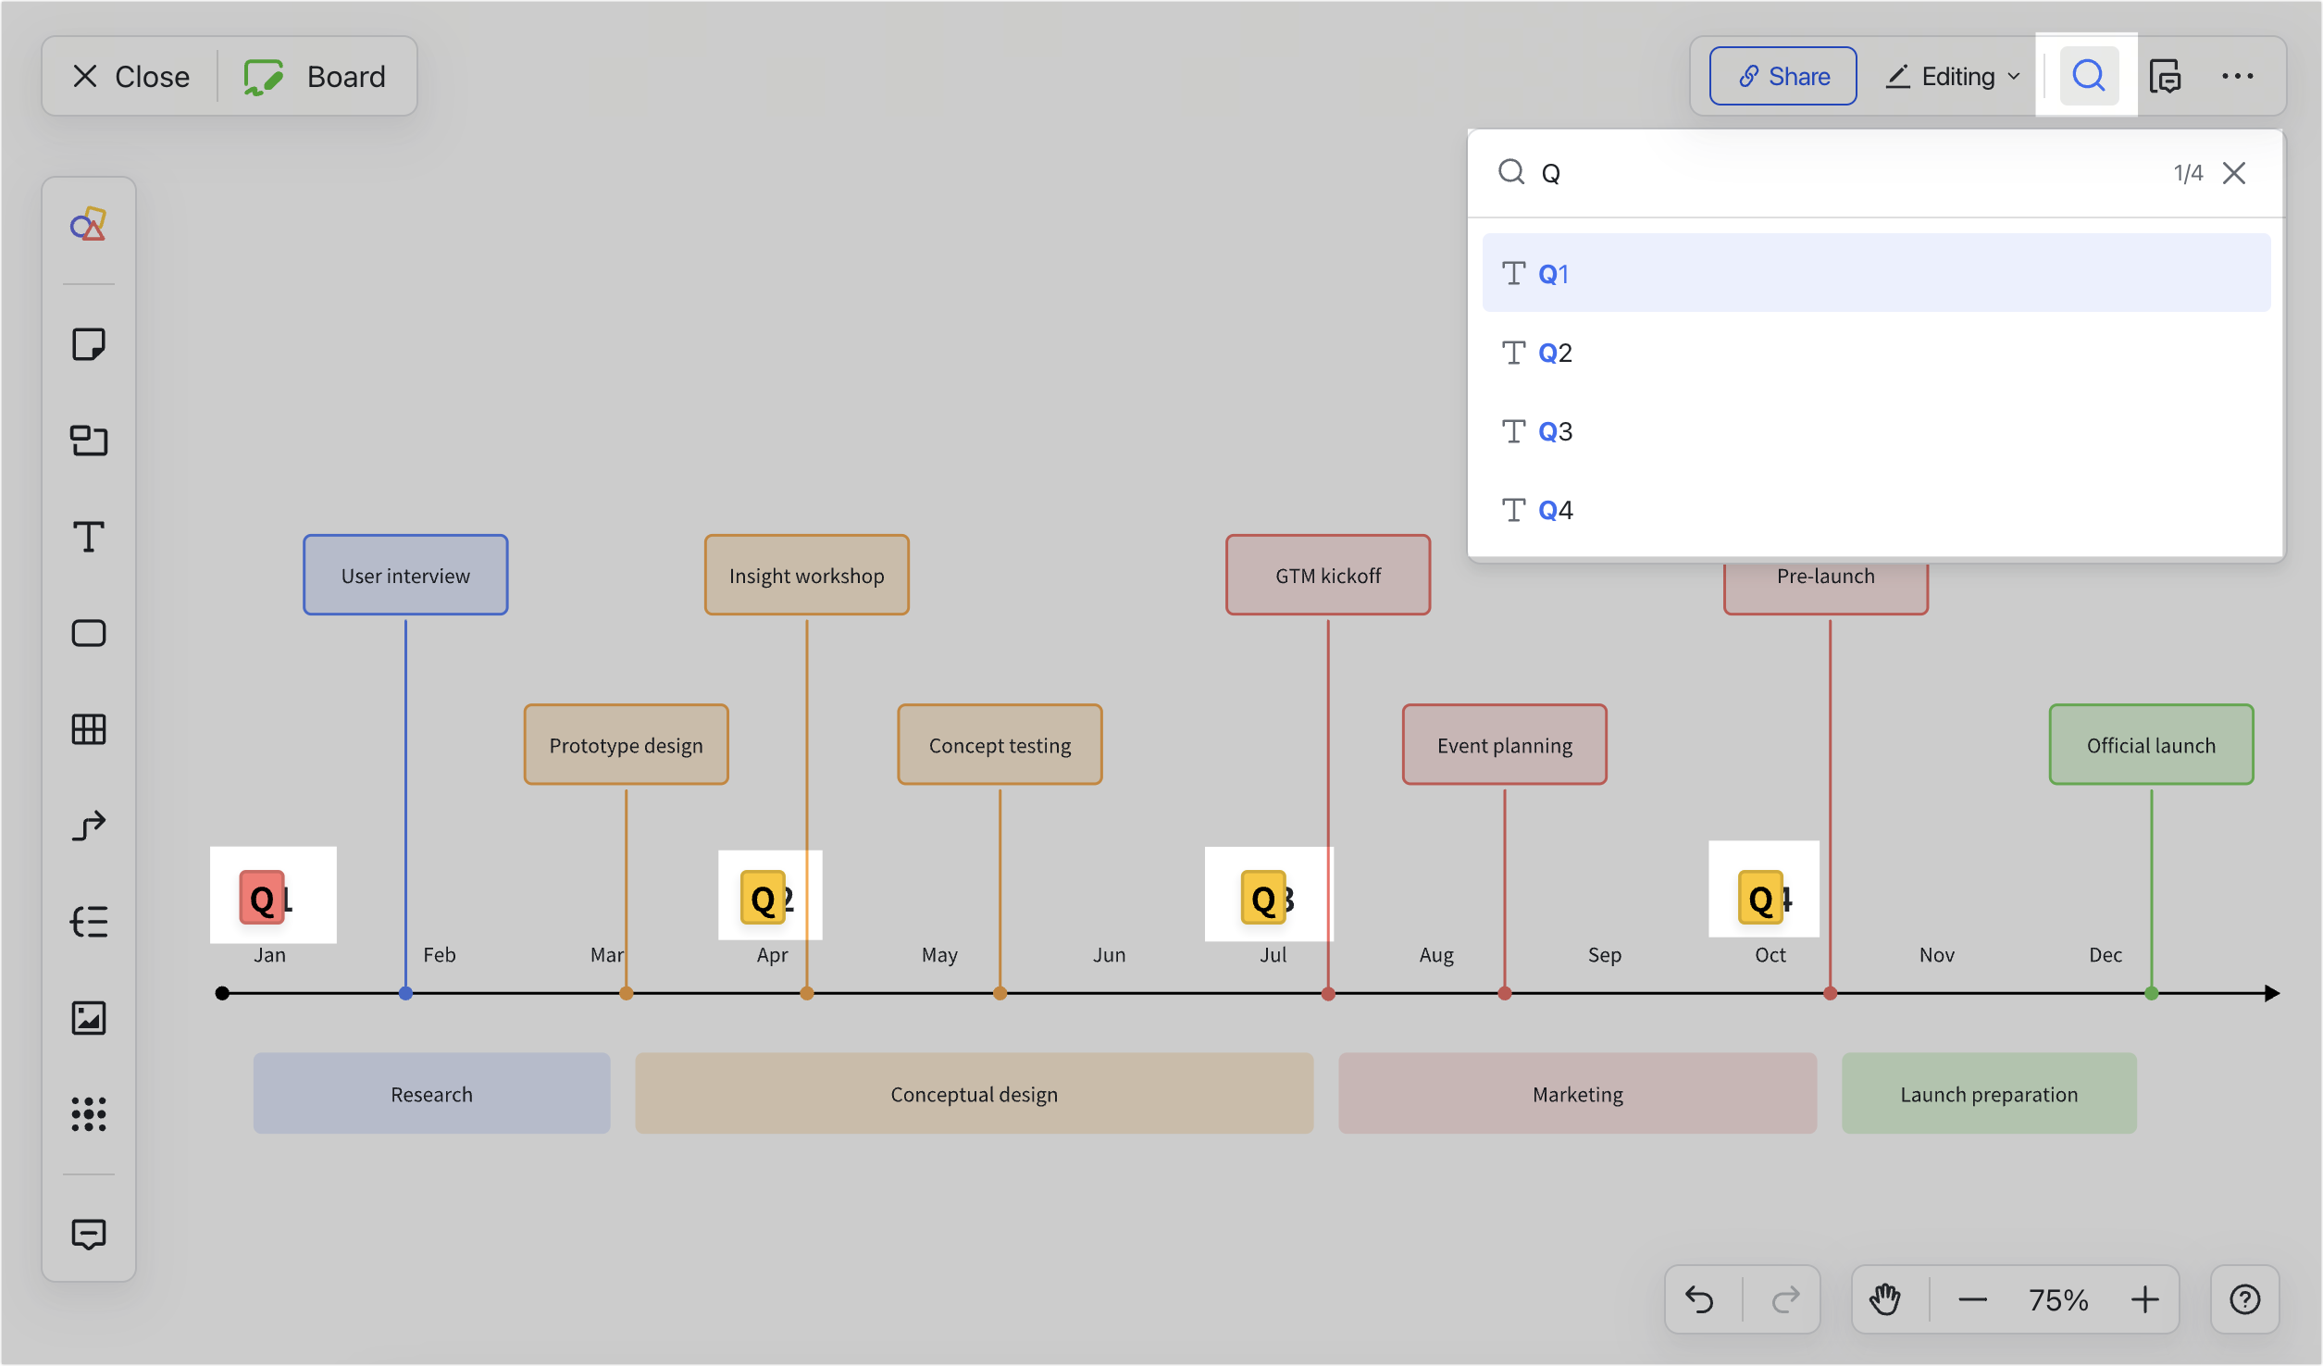Select the GTM kickoff card
The width and height of the screenshot is (2323, 1366).
1328,575
